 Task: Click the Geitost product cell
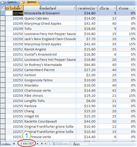(x=50, y=75)
